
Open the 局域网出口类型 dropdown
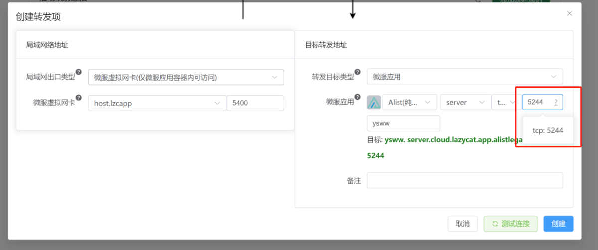pos(186,77)
